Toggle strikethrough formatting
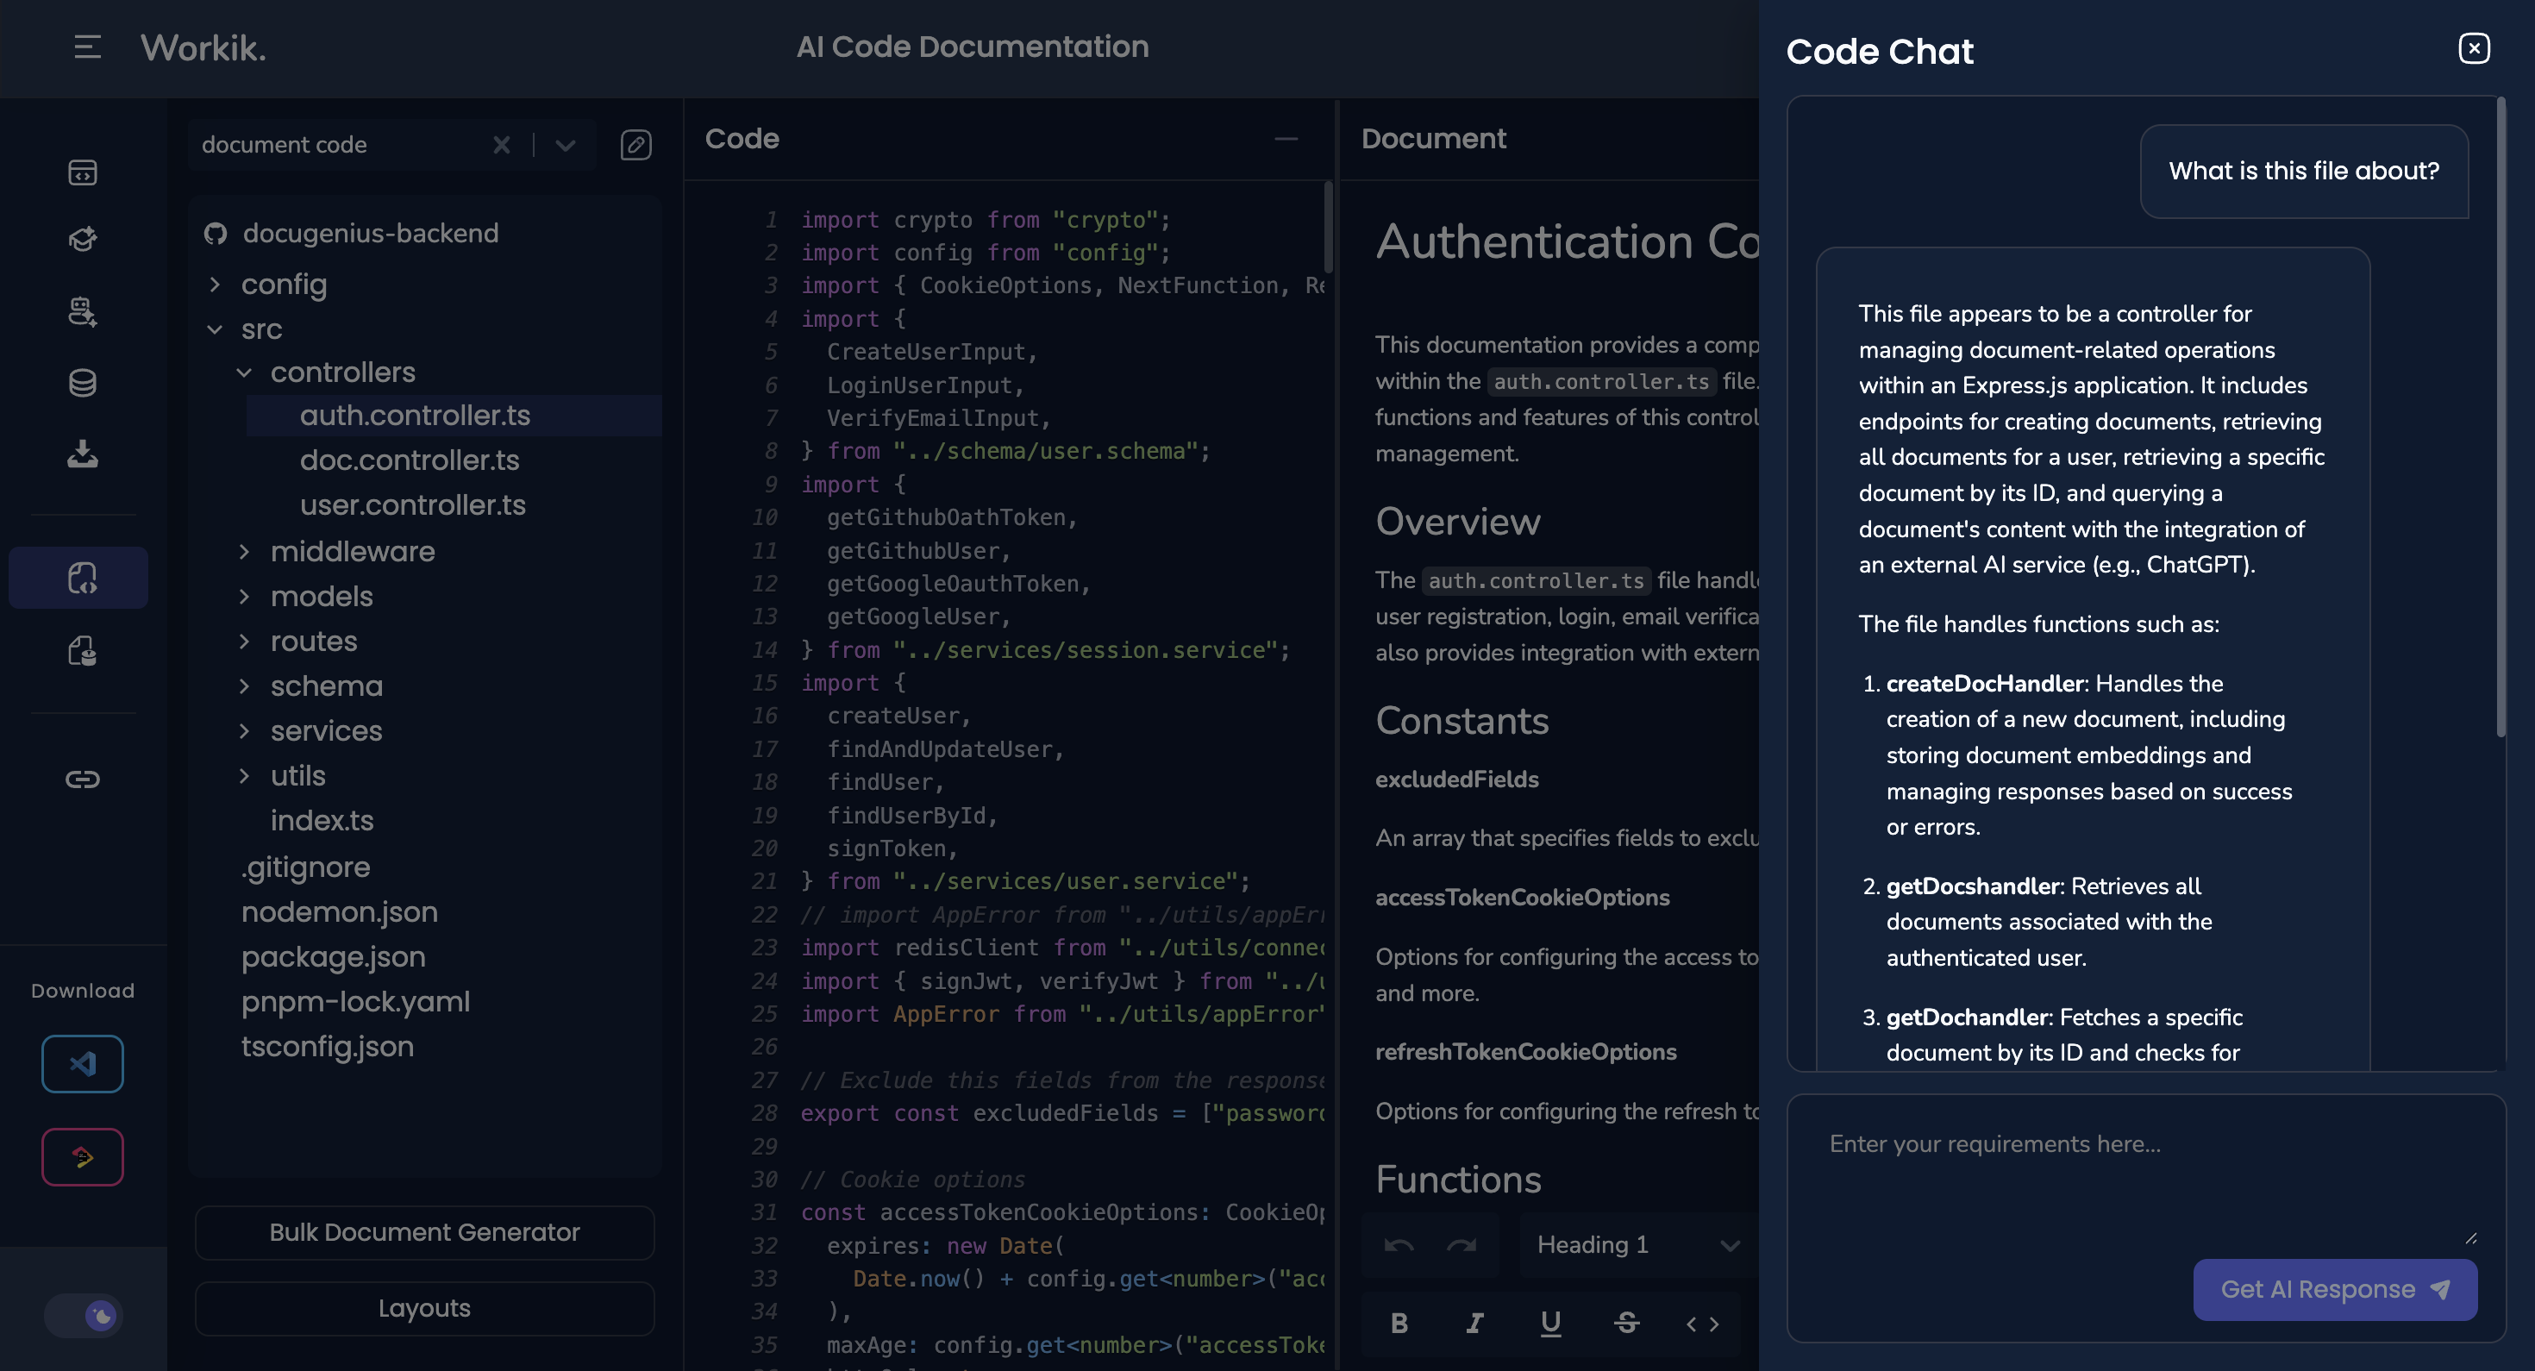Screen dimensions: 2535x1371 1625,1323
